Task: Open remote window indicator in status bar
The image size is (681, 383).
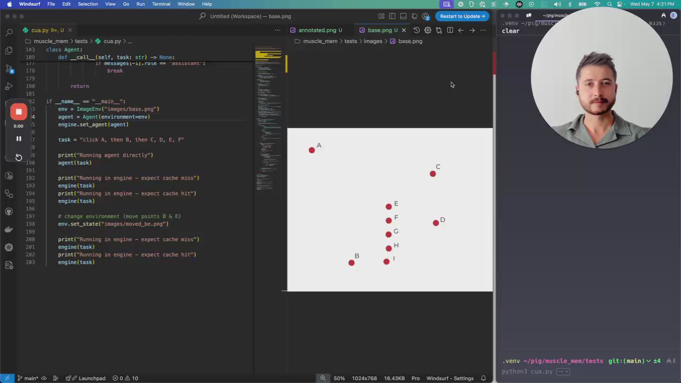Action: [x=6, y=378]
